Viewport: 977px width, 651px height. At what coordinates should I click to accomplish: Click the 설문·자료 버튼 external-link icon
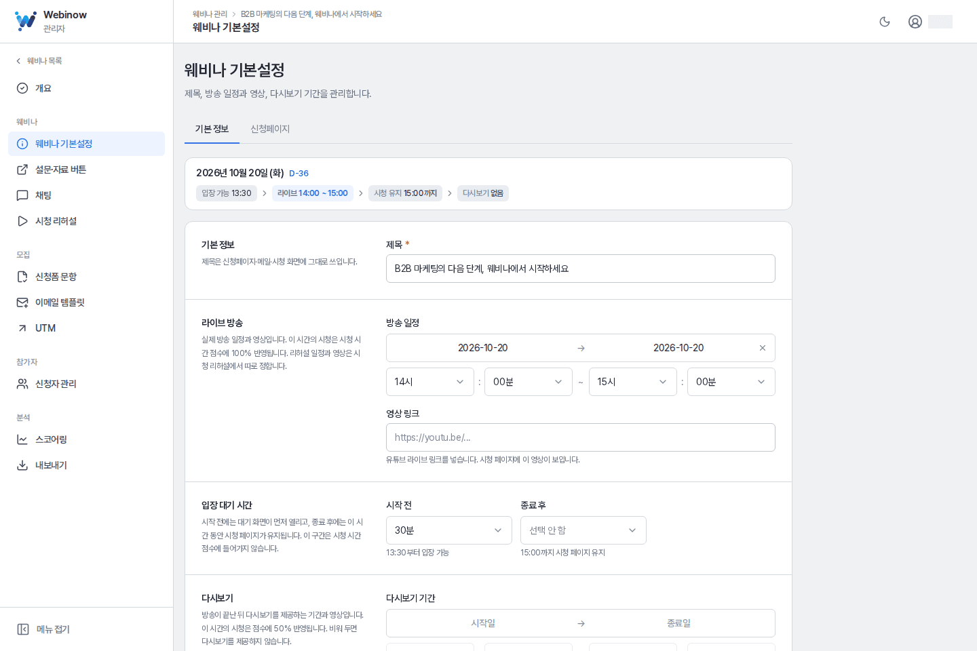point(22,170)
